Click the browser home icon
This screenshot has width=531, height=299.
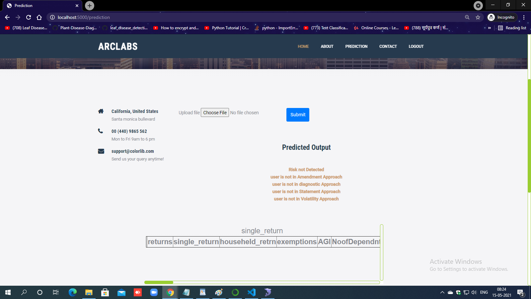click(x=39, y=17)
